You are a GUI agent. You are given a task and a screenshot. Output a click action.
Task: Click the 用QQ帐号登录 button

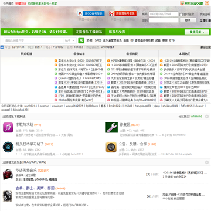(x=91, y=13)
